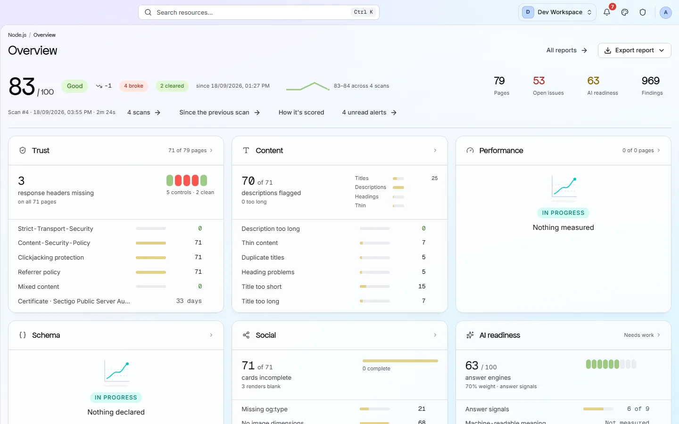Open Clickjacking protection row
The image size is (679, 424).
[x=116, y=258]
